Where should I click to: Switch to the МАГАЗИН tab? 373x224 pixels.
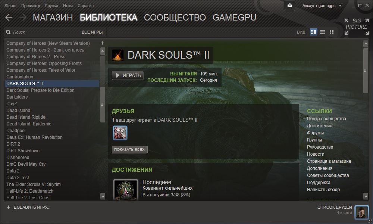point(53,18)
